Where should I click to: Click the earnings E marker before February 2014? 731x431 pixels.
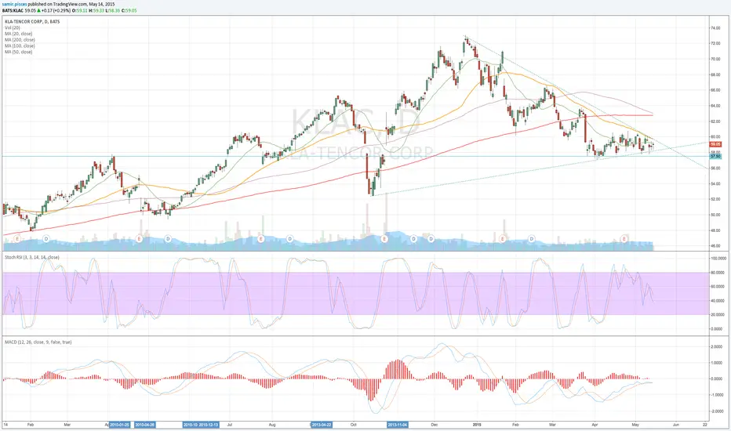17,238
